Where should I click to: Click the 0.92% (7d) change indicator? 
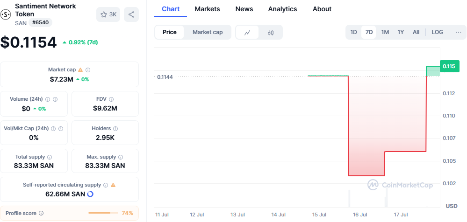point(80,42)
